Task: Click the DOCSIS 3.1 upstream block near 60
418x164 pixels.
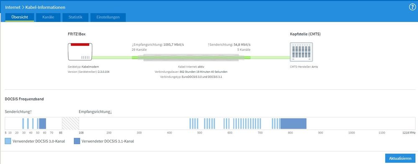Action: 42,124
